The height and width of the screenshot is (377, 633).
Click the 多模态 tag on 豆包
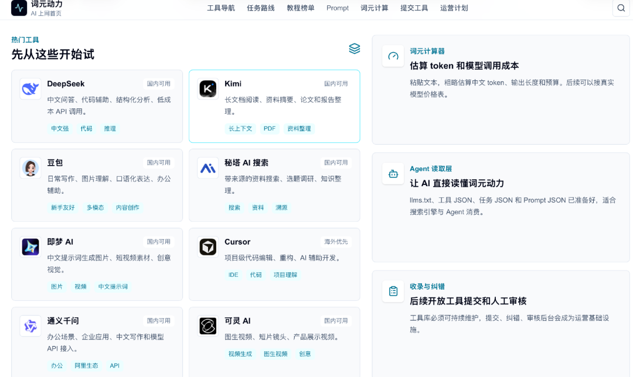pyautogui.click(x=96, y=208)
